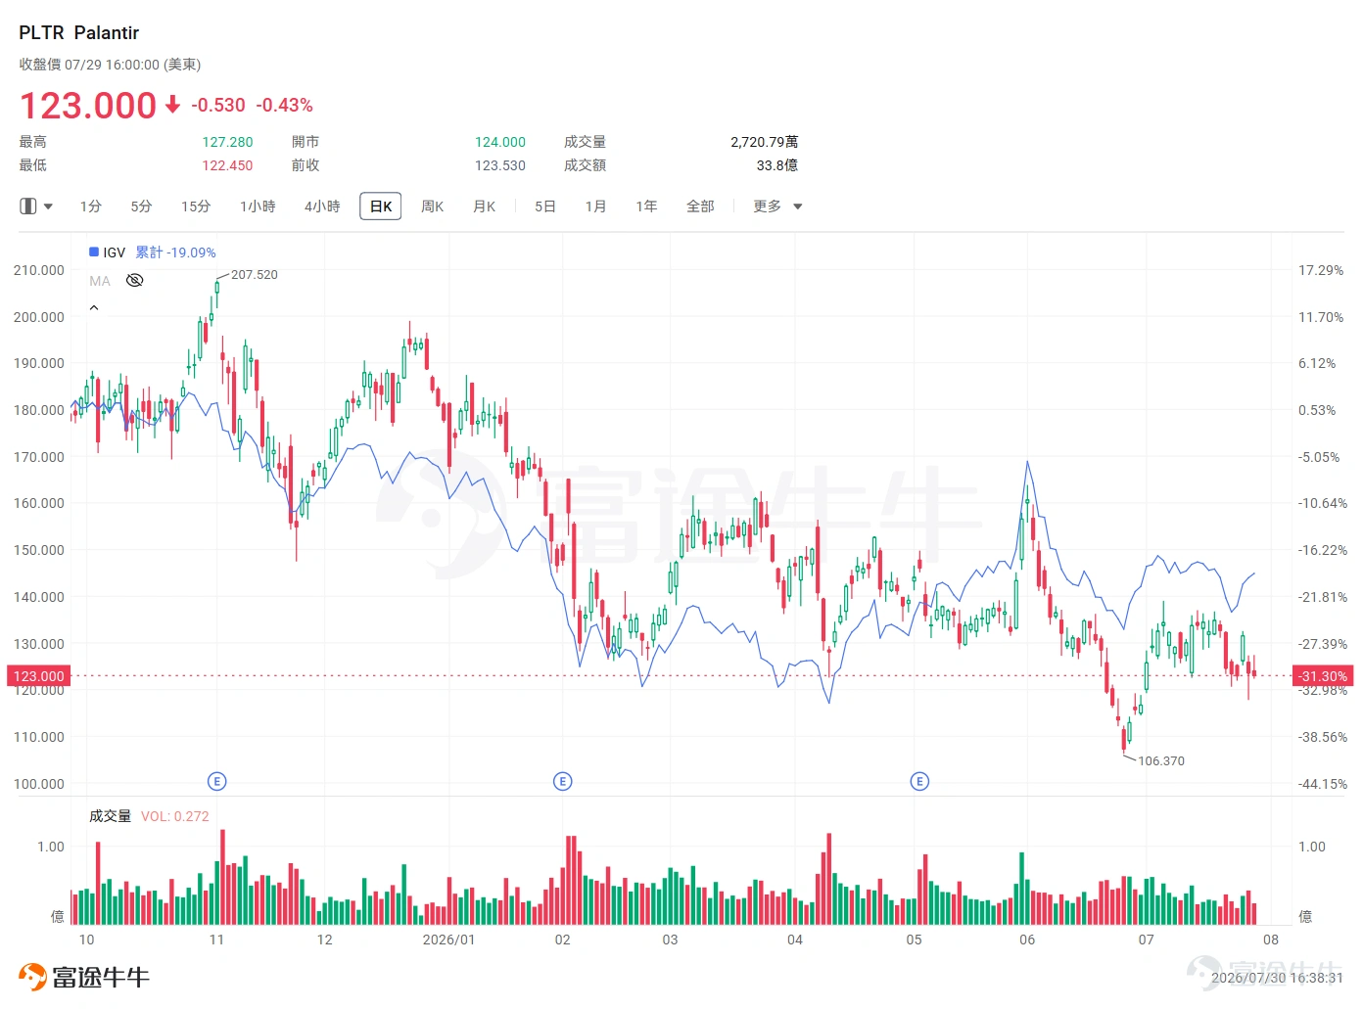Image resolution: width=1363 pixels, height=1009 pixels.
Task: Open the November earnings E marker
Action: (x=217, y=781)
